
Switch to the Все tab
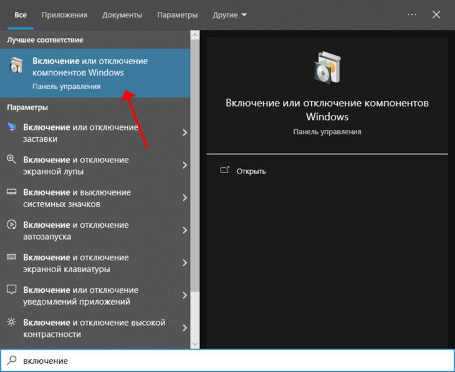[21, 15]
